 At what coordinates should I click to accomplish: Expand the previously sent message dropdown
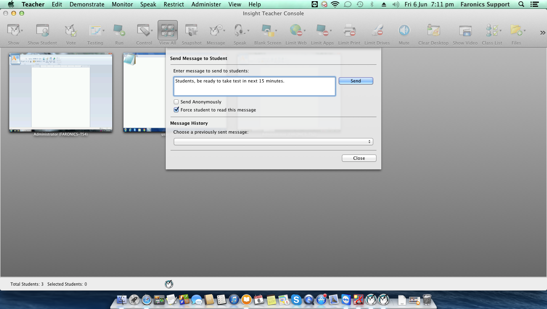tap(273, 142)
